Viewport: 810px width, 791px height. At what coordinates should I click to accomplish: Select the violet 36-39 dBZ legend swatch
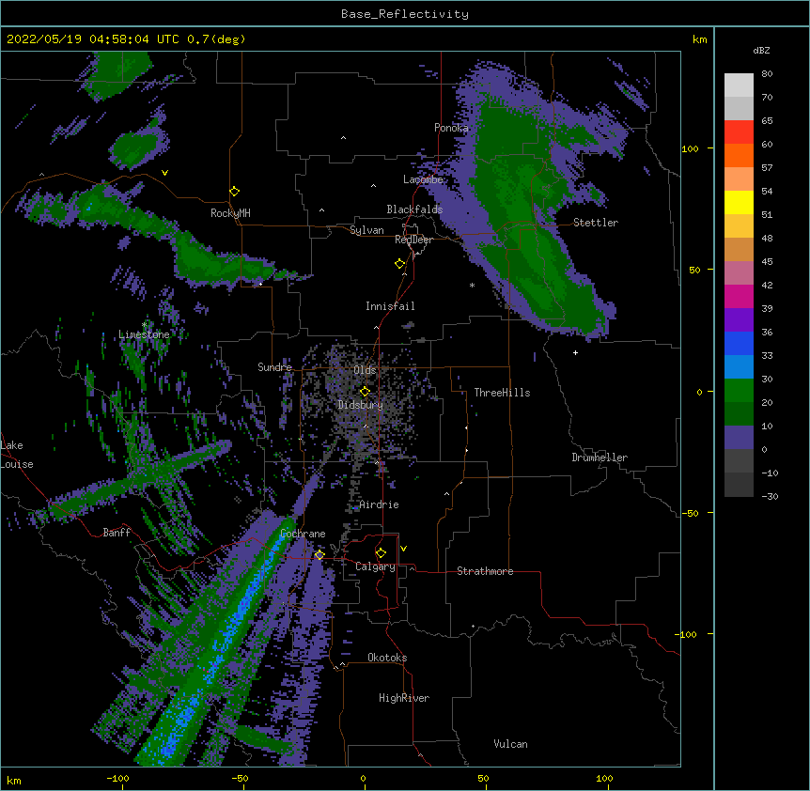point(739,320)
